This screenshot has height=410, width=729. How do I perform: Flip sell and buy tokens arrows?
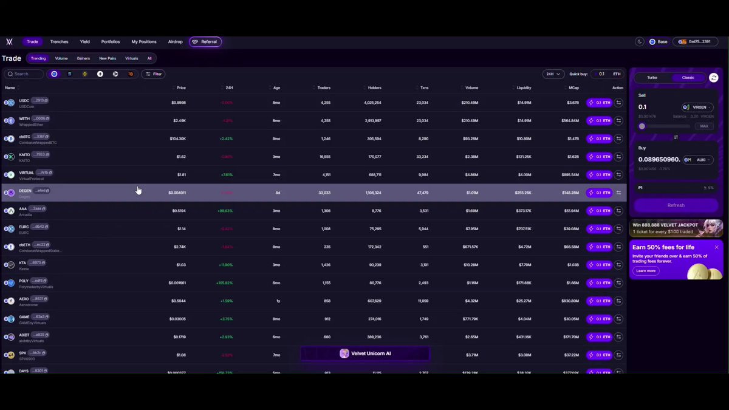pyautogui.click(x=676, y=137)
